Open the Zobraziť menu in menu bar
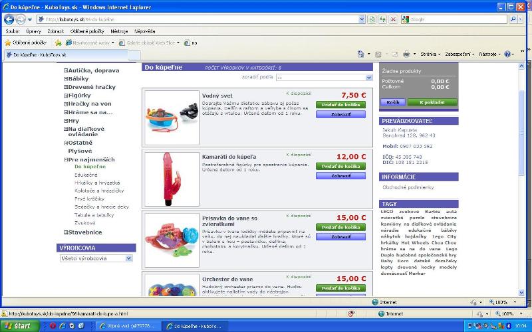This screenshot has width=532, height=332. (x=56, y=31)
